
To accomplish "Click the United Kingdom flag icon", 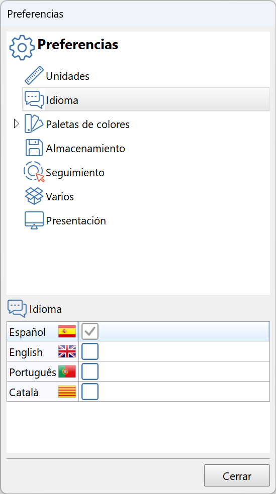I will coord(67,351).
